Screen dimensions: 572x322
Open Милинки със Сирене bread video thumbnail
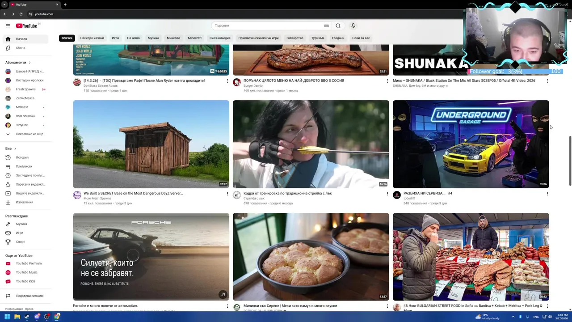[x=311, y=257]
